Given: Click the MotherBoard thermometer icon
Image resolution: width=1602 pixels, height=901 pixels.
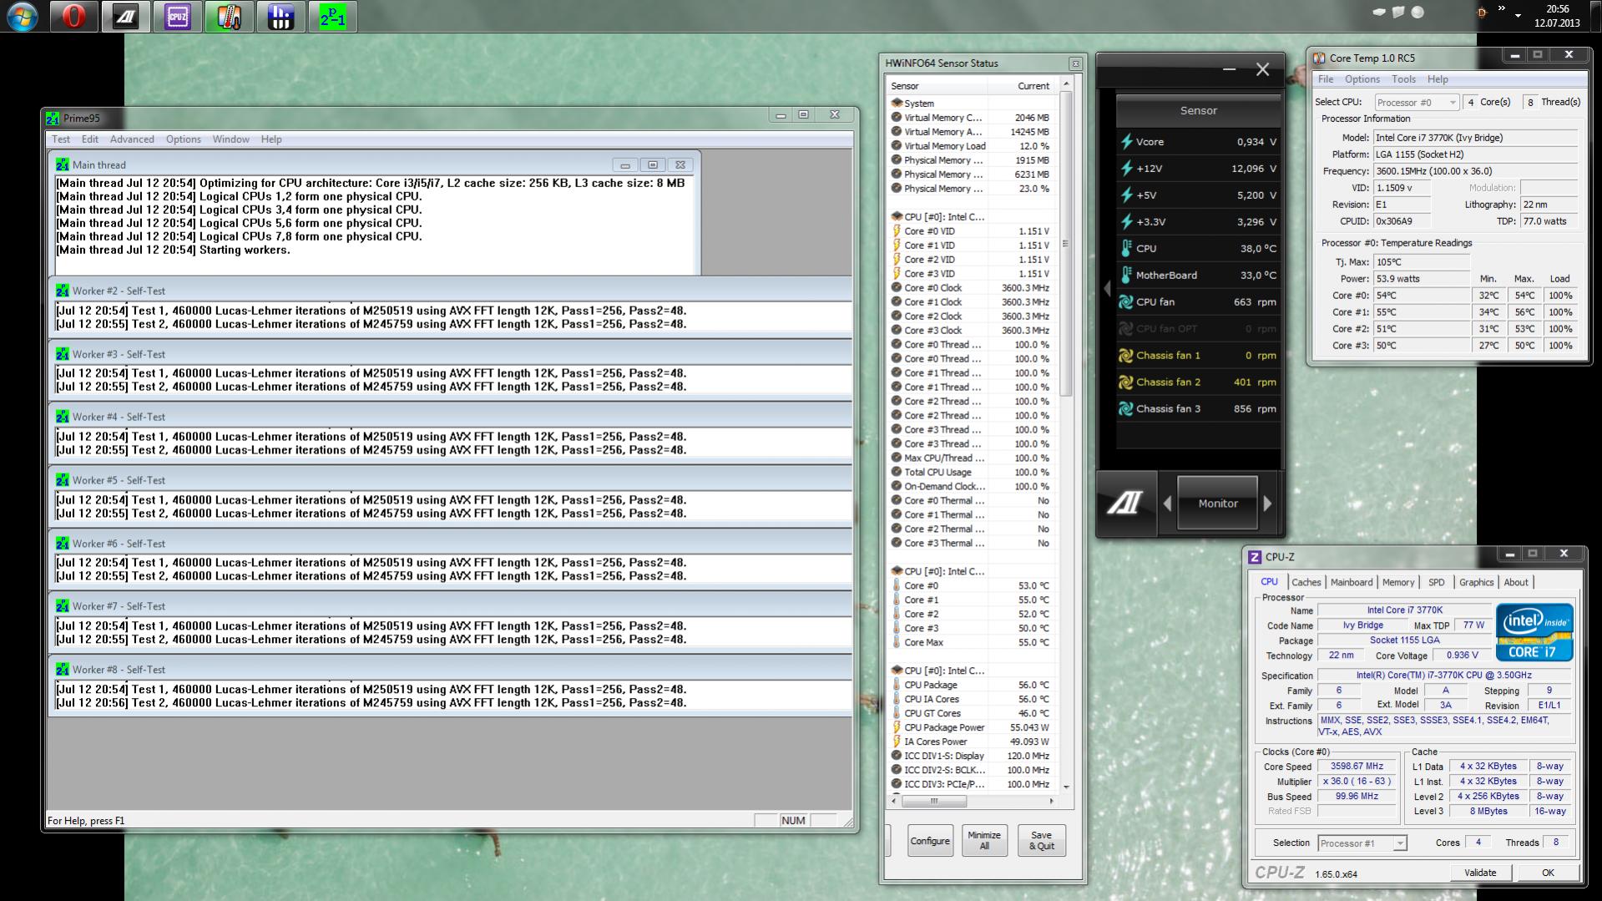Looking at the screenshot, I should point(1126,276).
